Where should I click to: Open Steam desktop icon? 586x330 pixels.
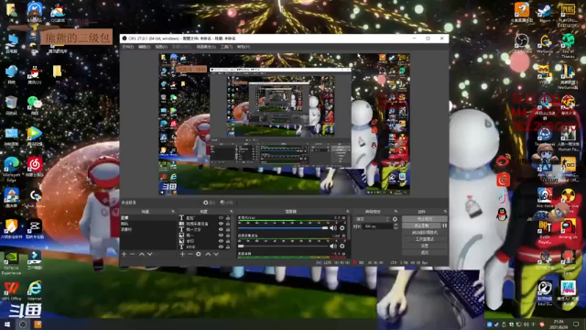(545, 12)
